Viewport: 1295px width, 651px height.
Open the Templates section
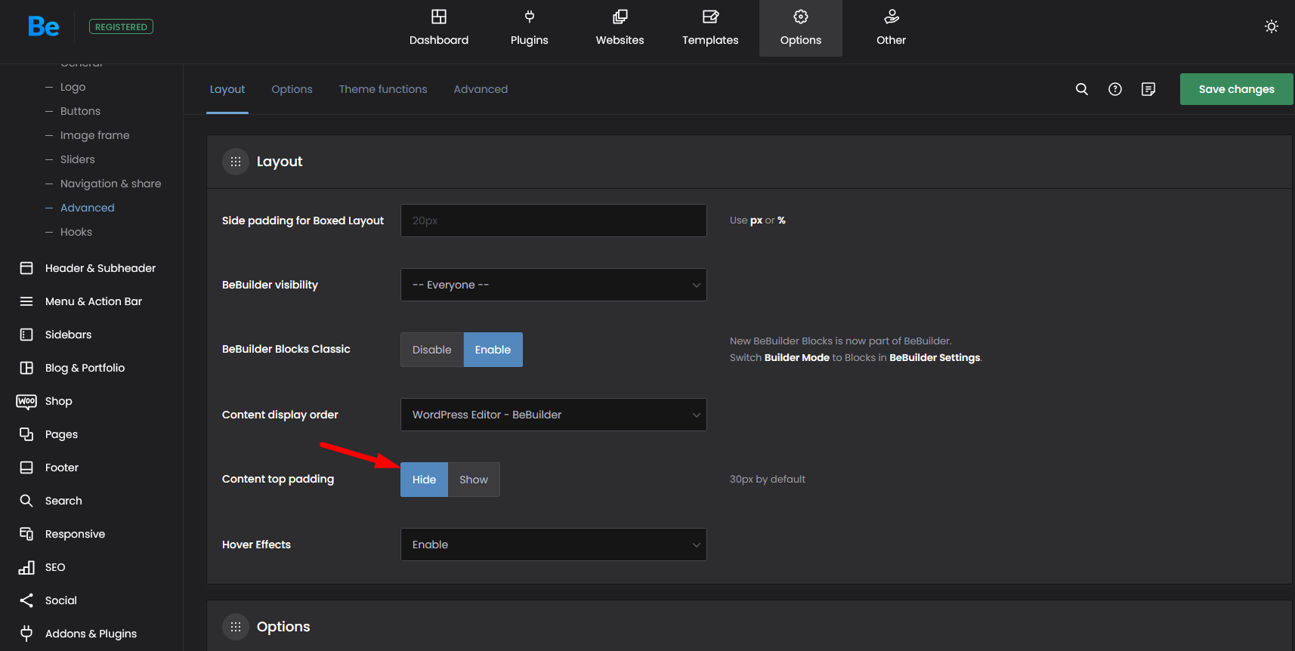click(x=710, y=29)
